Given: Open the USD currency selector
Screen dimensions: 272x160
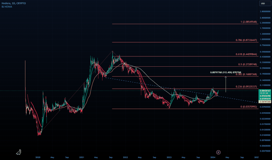Looking at the screenshot, I should (265, 3).
